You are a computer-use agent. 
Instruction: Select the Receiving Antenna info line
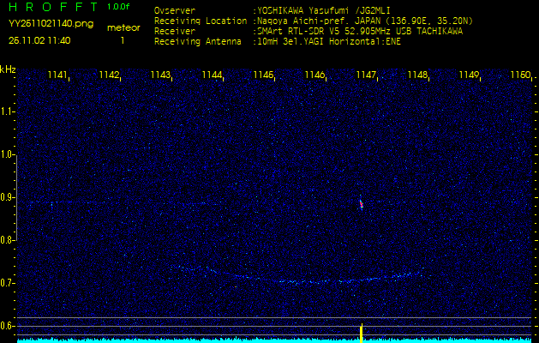click(x=277, y=40)
